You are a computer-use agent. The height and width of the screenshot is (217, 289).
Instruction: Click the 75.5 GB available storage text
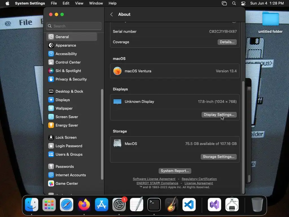point(211,144)
